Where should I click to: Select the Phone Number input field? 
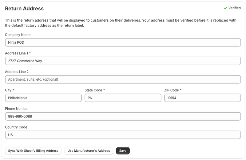(x=123, y=116)
